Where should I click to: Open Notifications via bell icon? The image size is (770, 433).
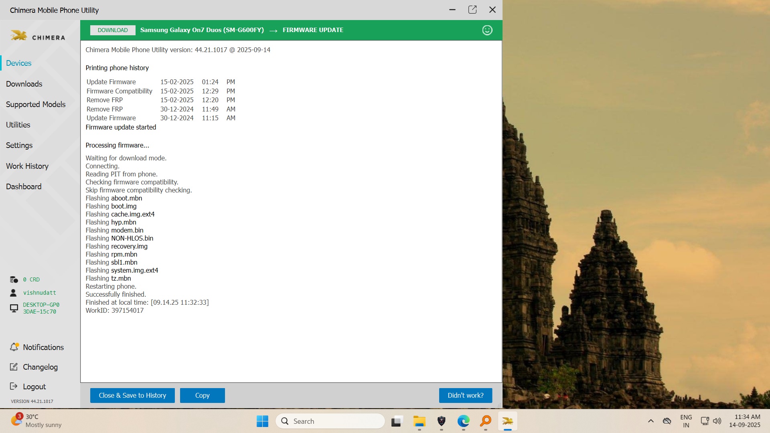pyautogui.click(x=14, y=347)
